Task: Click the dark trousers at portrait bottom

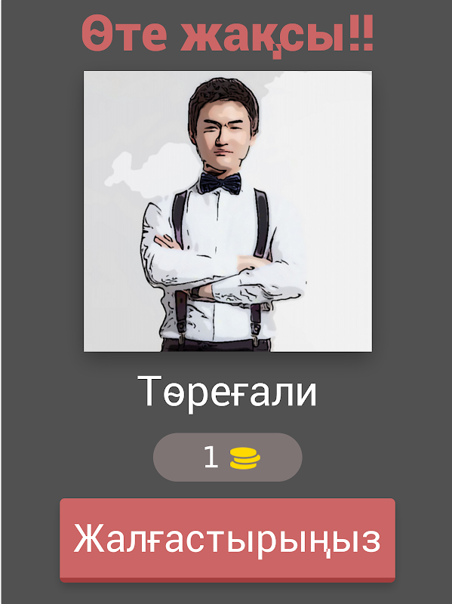Action: 217,345
